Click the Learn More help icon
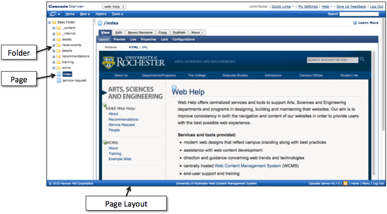387x214 pixels. pos(355,23)
